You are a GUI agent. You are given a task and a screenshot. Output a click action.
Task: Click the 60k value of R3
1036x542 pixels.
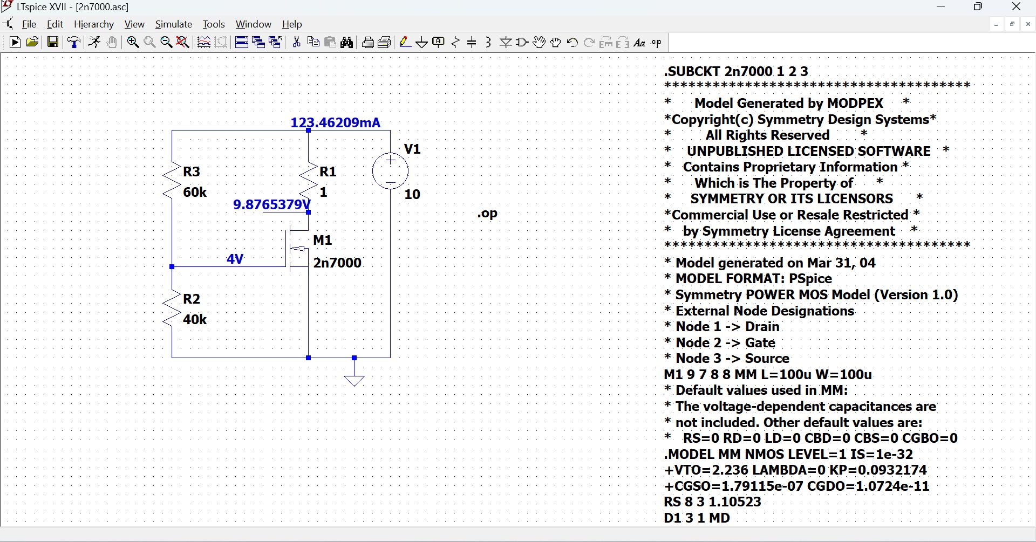(195, 192)
